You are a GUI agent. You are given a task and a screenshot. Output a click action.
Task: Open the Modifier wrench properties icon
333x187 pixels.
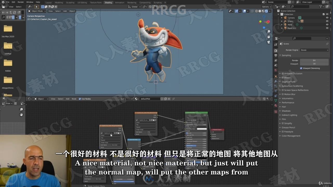coord(276,81)
